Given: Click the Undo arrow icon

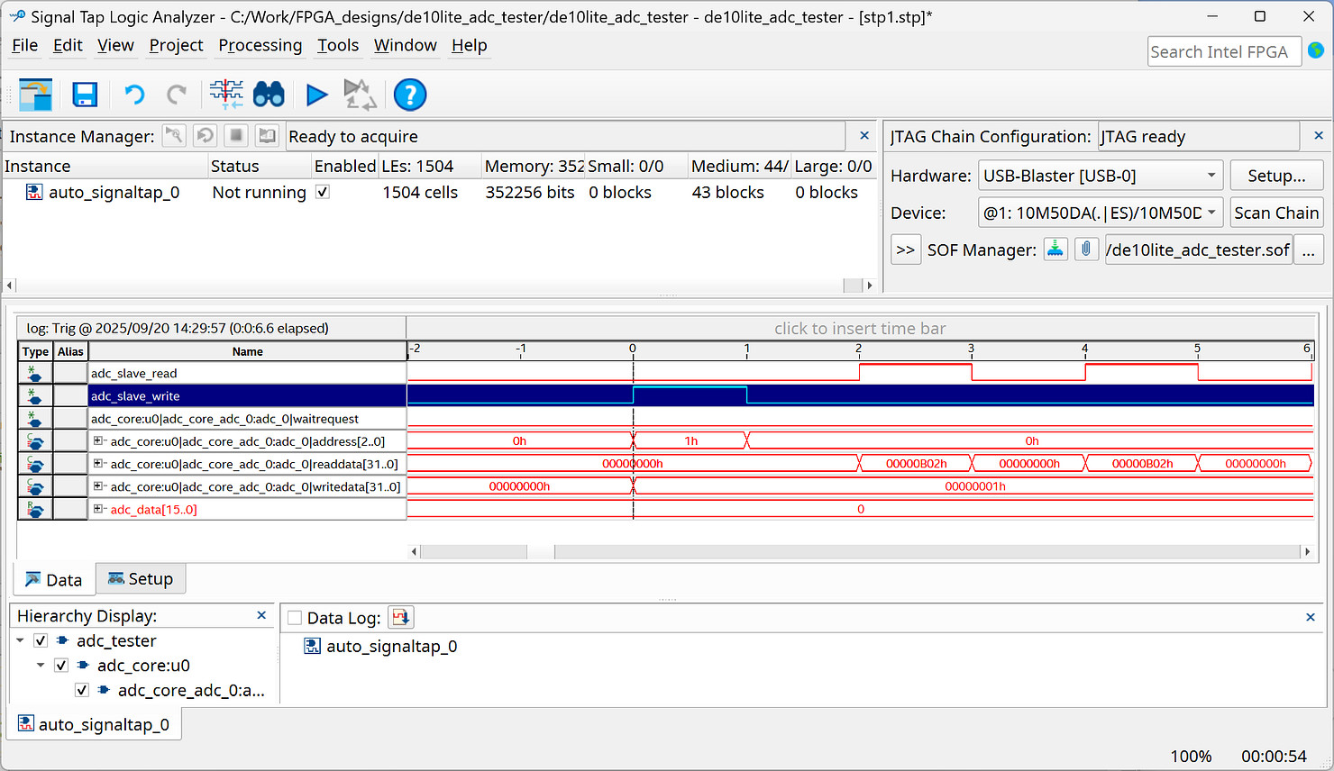Looking at the screenshot, I should 134,95.
